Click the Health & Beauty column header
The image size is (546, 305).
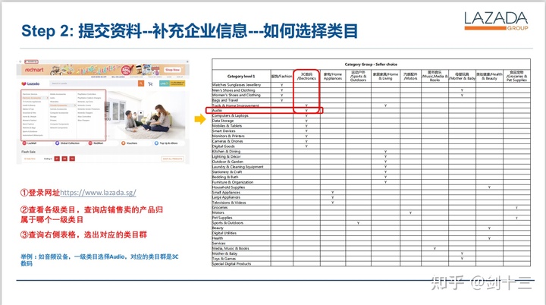(x=489, y=76)
